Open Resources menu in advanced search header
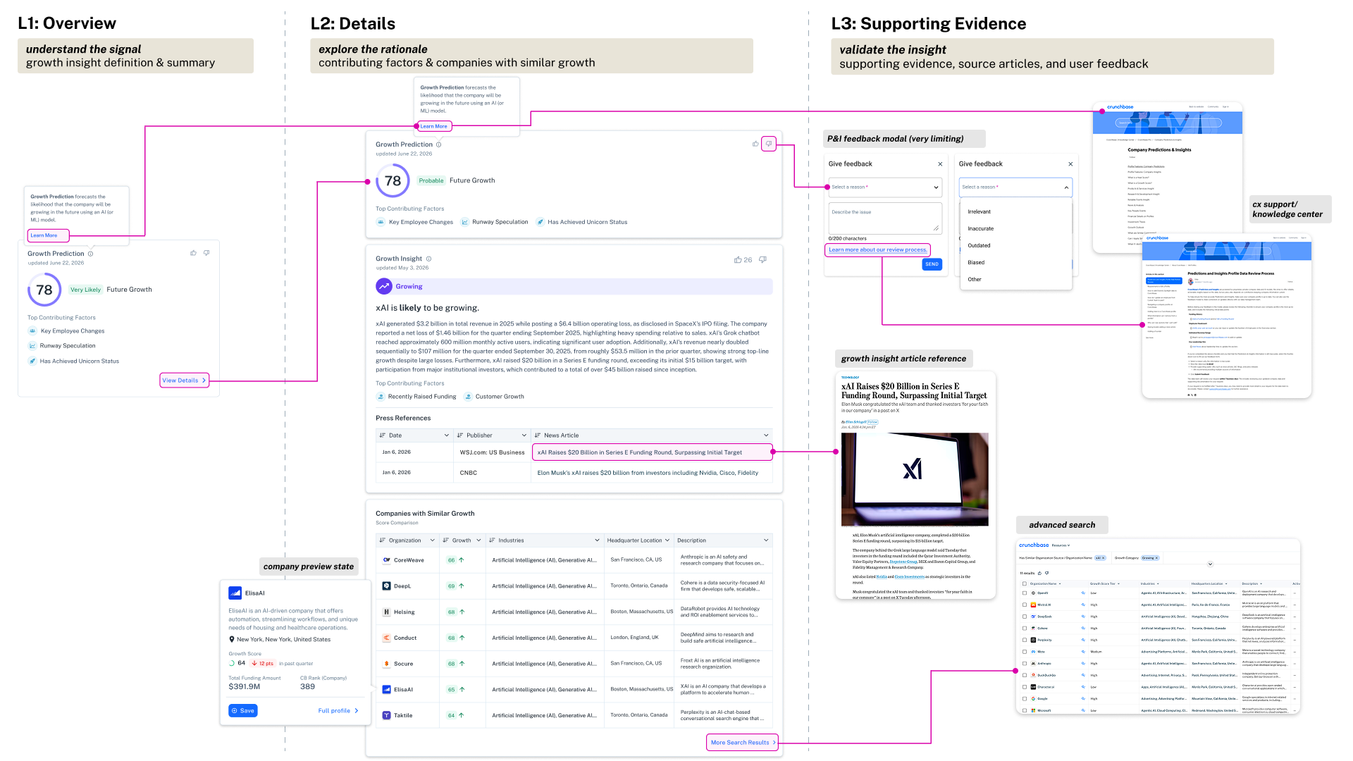Screen dimensions: 1353x761 click(x=1061, y=545)
